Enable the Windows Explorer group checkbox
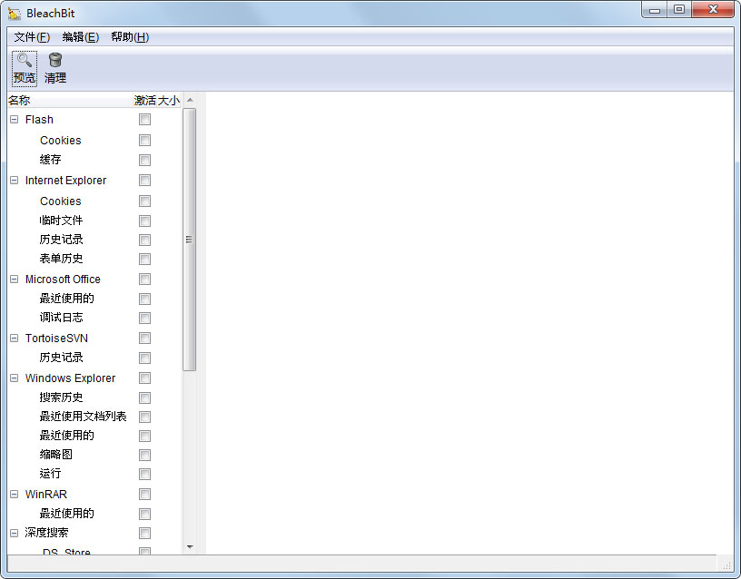The height and width of the screenshot is (579, 741). 144,378
